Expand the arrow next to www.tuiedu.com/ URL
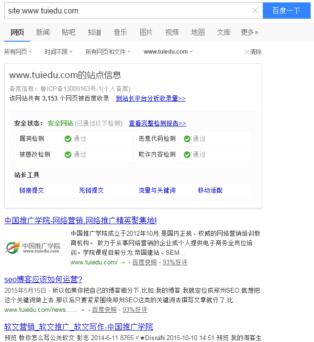314x342 pixels. [123, 263]
